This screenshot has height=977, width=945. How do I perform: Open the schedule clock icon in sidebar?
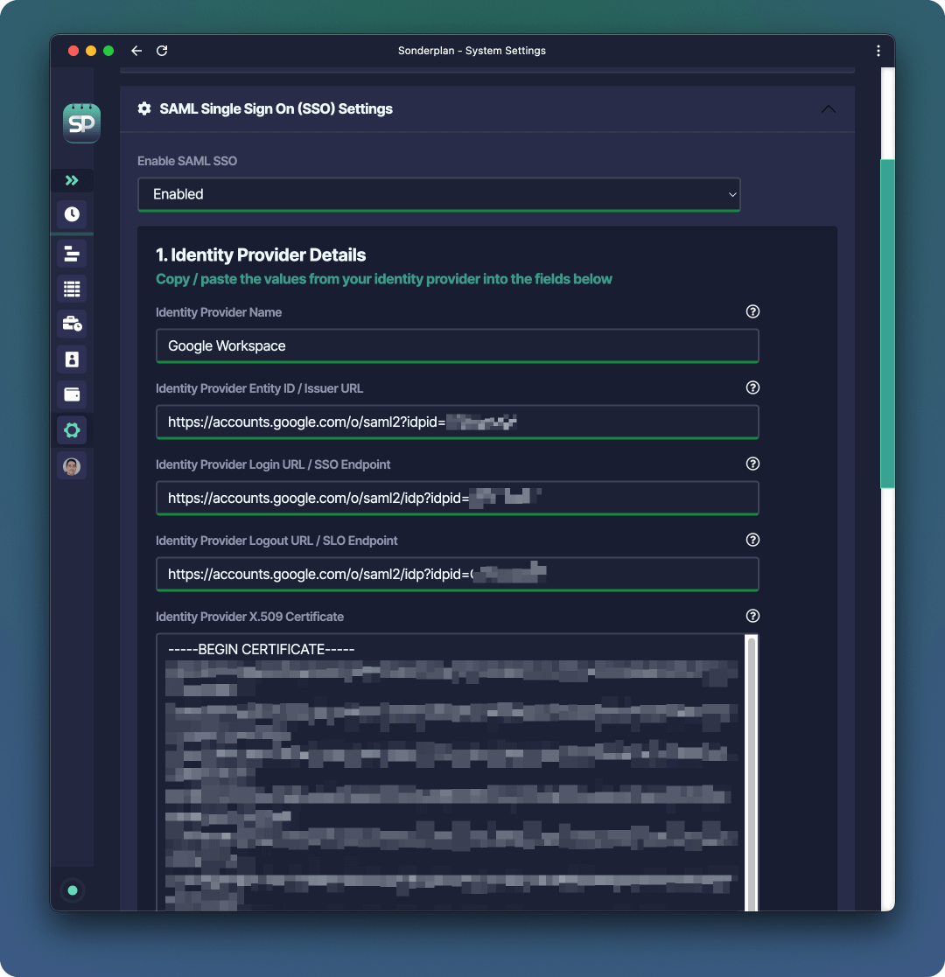coord(72,214)
